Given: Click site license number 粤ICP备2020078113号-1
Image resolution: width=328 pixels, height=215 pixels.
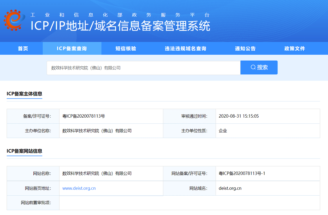Looking at the screenshot, I should point(242,174).
